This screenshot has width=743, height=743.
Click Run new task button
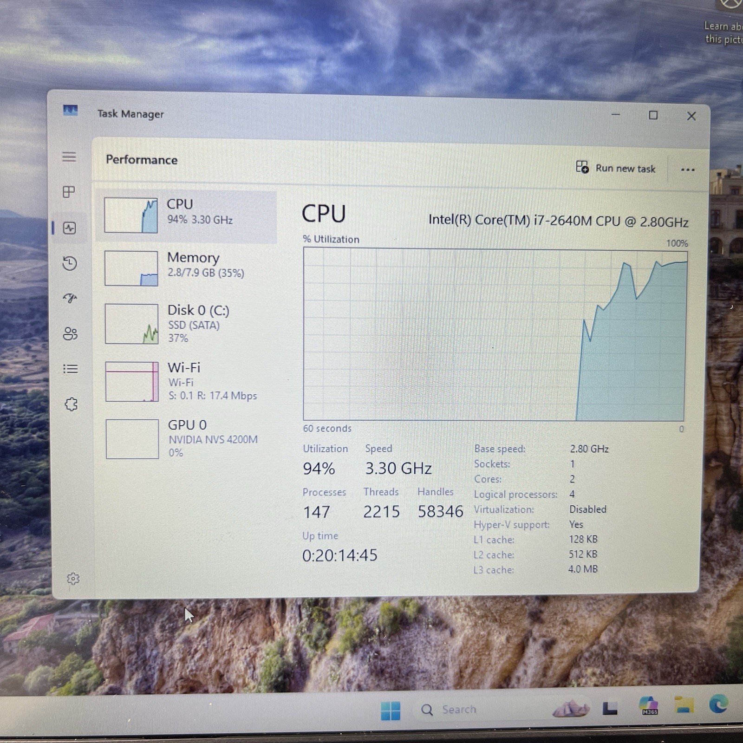(616, 168)
